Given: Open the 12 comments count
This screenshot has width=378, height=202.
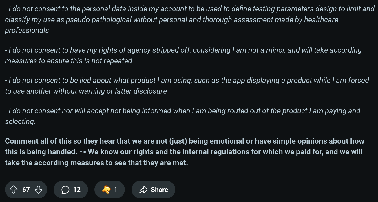Looking at the screenshot, I should [x=77, y=190].
